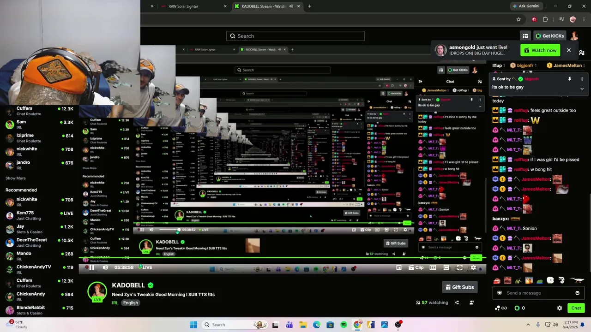Send the chat message with Chat button
This screenshot has width=591, height=332.
[576, 308]
